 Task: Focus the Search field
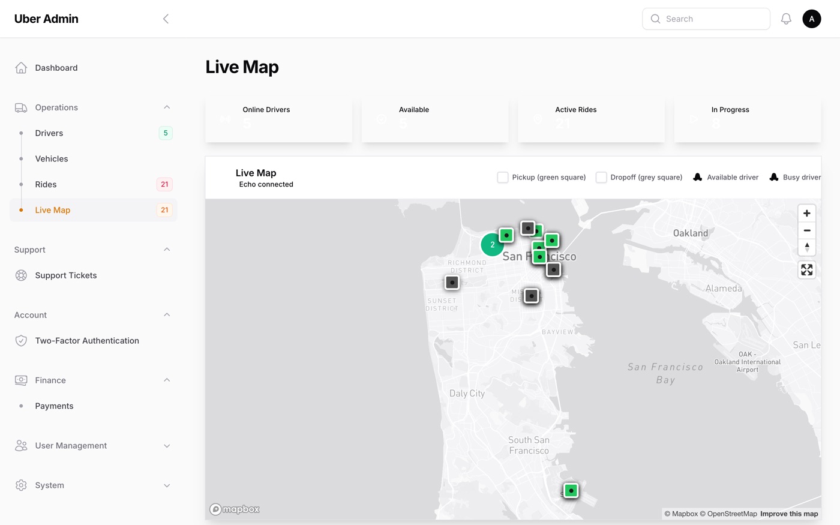pos(706,19)
